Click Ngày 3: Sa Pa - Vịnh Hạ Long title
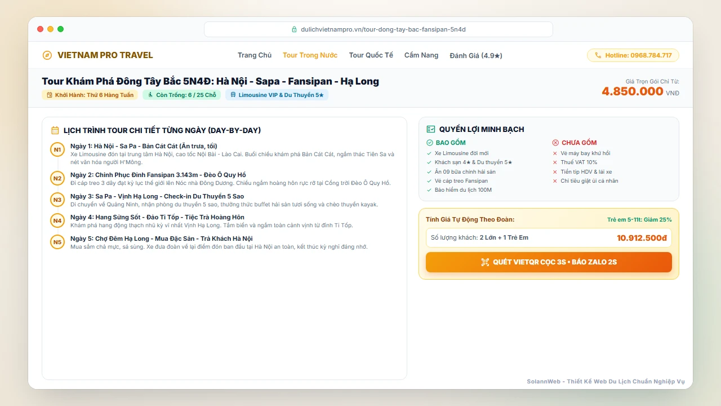The width and height of the screenshot is (721, 406). click(x=157, y=196)
